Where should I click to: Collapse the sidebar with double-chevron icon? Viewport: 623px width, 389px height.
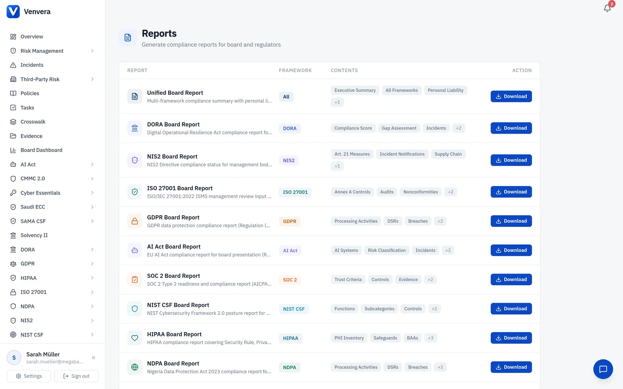pyautogui.click(x=94, y=357)
